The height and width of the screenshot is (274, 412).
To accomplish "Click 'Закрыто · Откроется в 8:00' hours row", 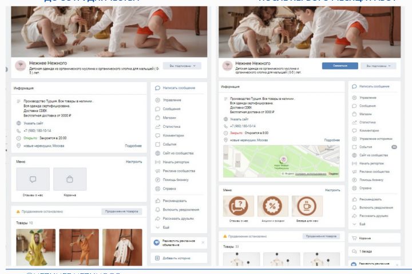I will [249, 133].
